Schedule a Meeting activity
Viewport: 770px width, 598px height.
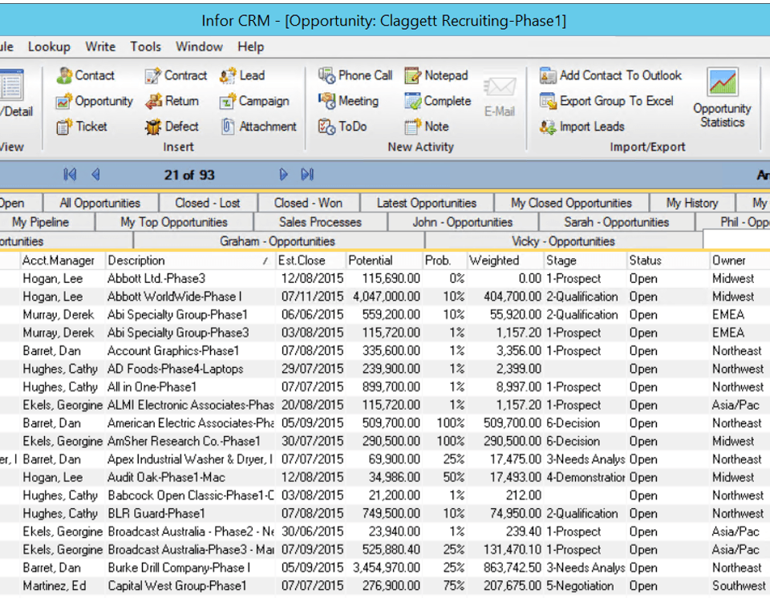(x=348, y=101)
